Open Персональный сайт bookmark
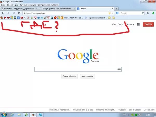The width and height of the screenshot is (156, 117). pos(96,18)
